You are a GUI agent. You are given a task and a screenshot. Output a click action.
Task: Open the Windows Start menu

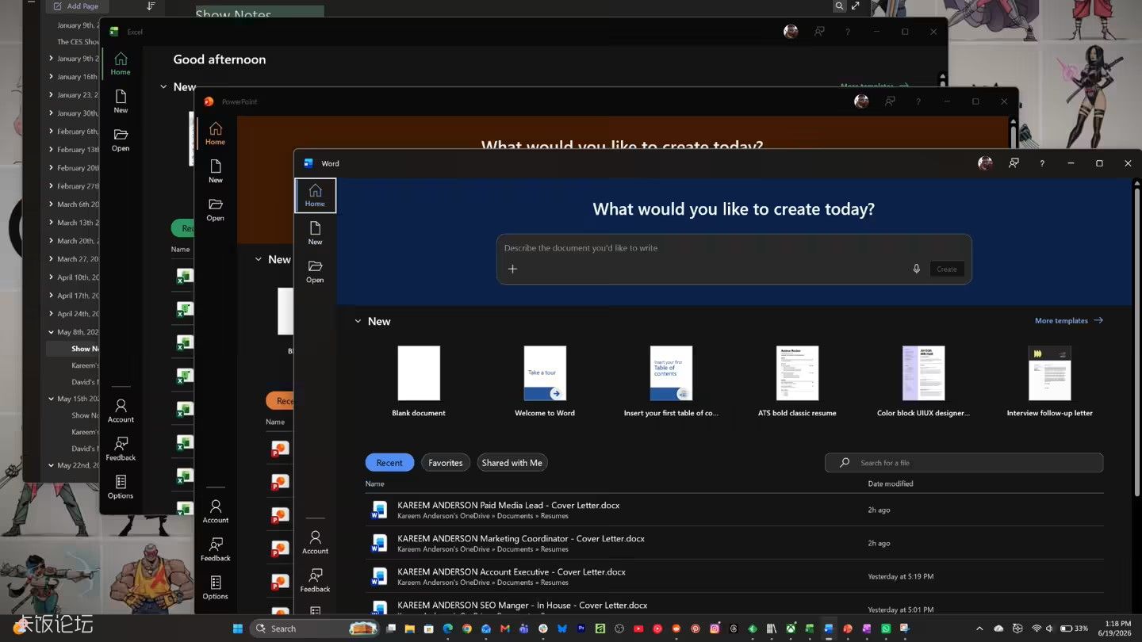238,629
